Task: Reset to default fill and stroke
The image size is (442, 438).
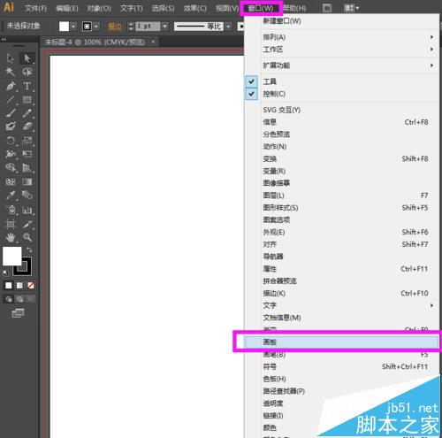Action: (x=5, y=273)
